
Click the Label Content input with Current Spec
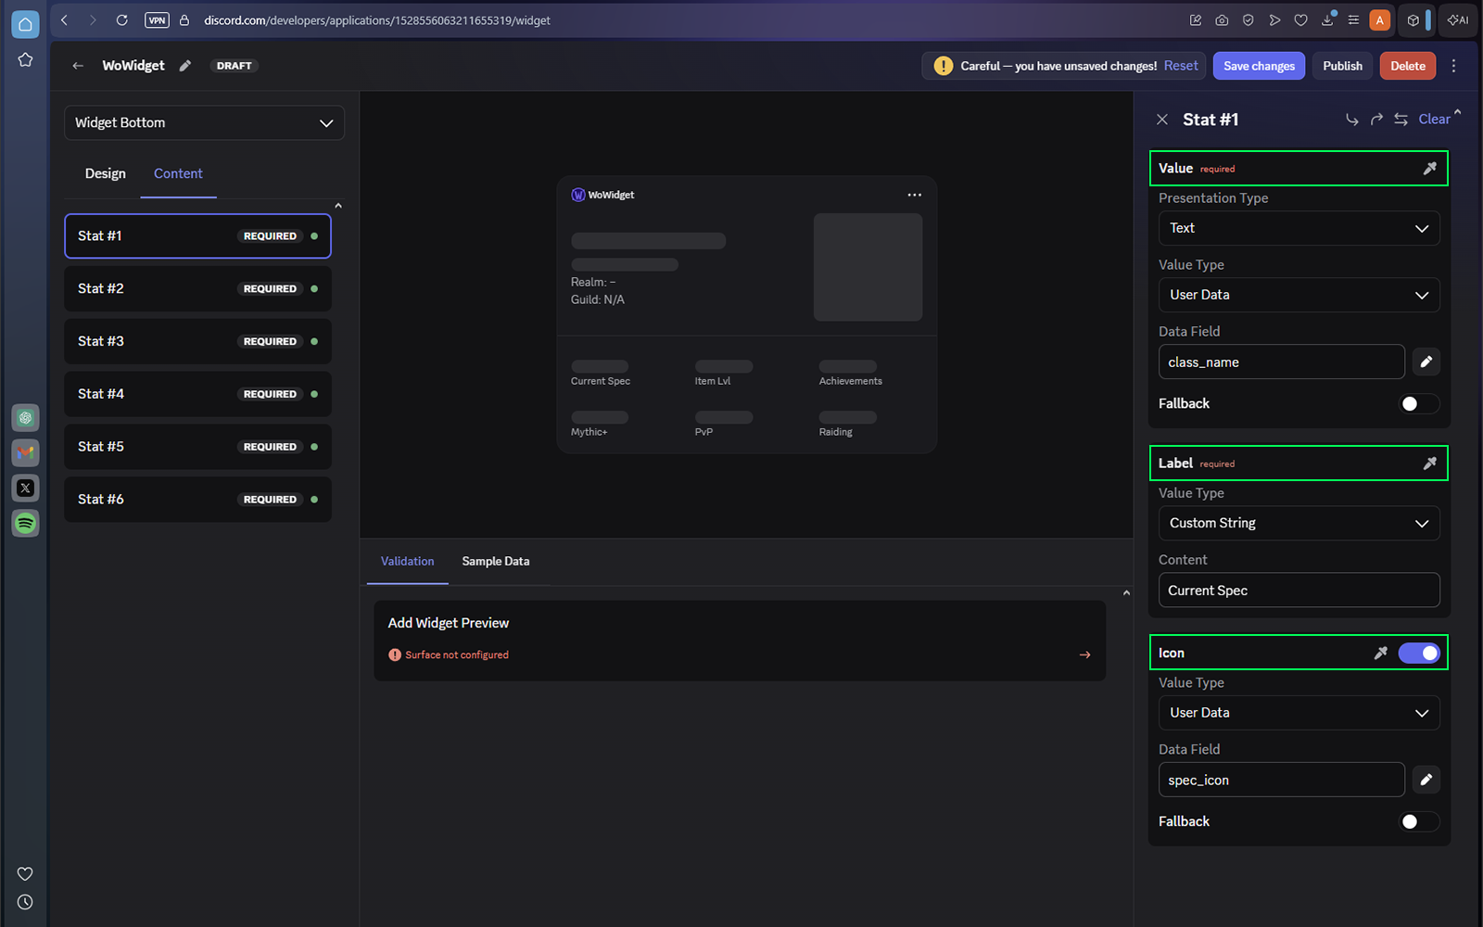(x=1299, y=590)
